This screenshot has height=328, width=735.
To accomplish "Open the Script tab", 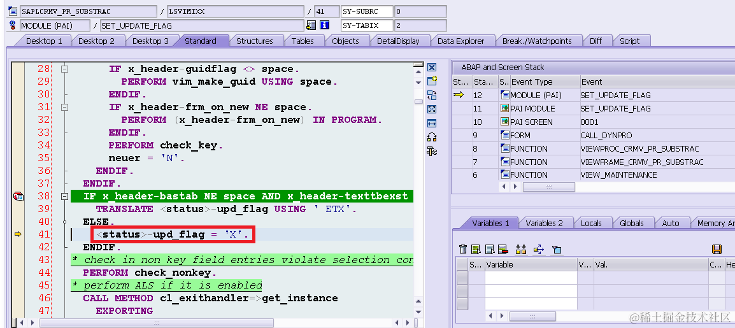I will 629,41.
